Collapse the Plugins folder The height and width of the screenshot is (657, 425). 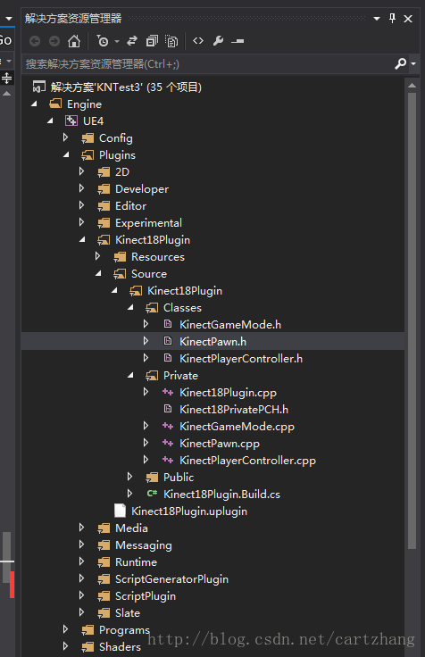tap(67, 154)
